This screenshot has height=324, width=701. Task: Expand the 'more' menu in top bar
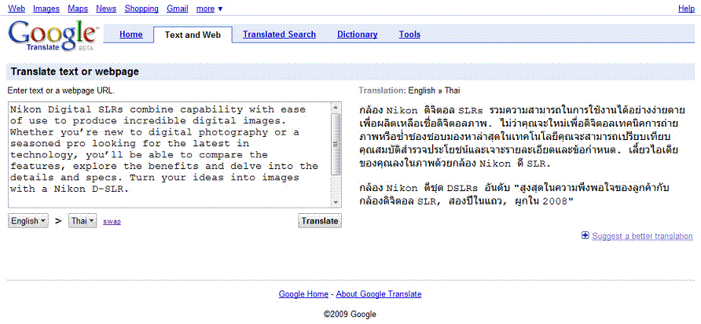point(209,8)
